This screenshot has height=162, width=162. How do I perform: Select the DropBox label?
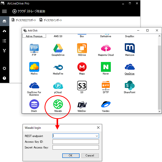(x=130, y=36)
